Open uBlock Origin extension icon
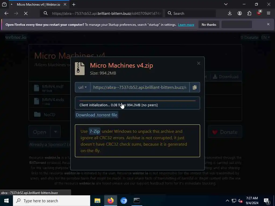 (259, 13)
